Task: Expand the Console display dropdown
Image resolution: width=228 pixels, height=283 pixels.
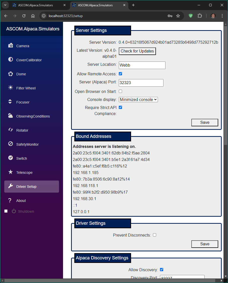Action: [x=138, y=100]
